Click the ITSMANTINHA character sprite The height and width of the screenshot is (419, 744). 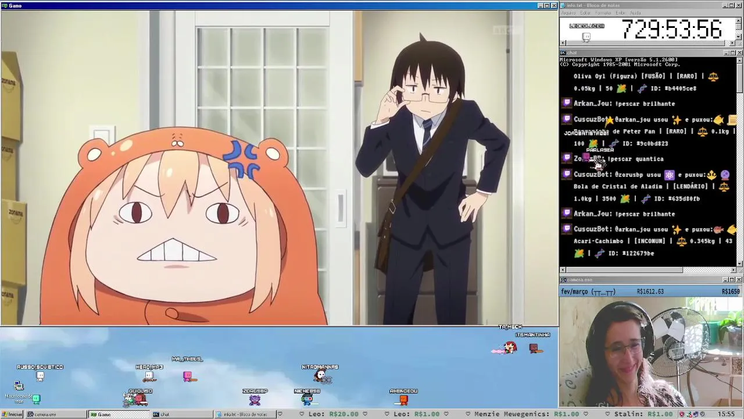tap(534, 348)
